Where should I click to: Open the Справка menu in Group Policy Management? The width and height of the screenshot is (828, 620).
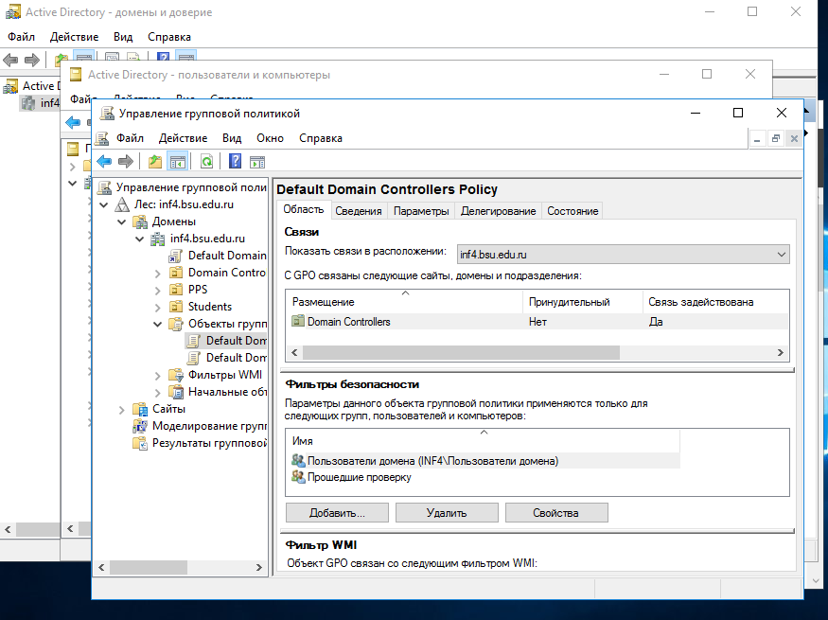click(321, 138)
